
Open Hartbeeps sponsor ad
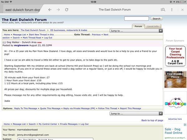pyautogui.click(x=175, y=103)
